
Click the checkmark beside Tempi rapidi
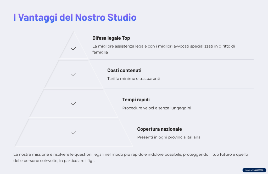pyautogui.click(x=74, y=103)
